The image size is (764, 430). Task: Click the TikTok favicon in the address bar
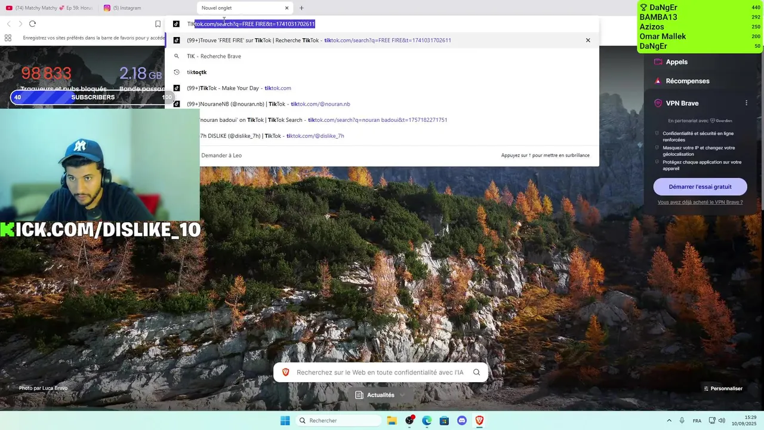click(176, 24)
